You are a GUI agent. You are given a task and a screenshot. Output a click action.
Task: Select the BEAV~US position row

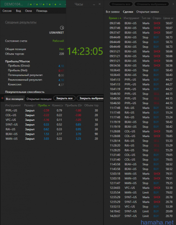(x=52, y=134)
